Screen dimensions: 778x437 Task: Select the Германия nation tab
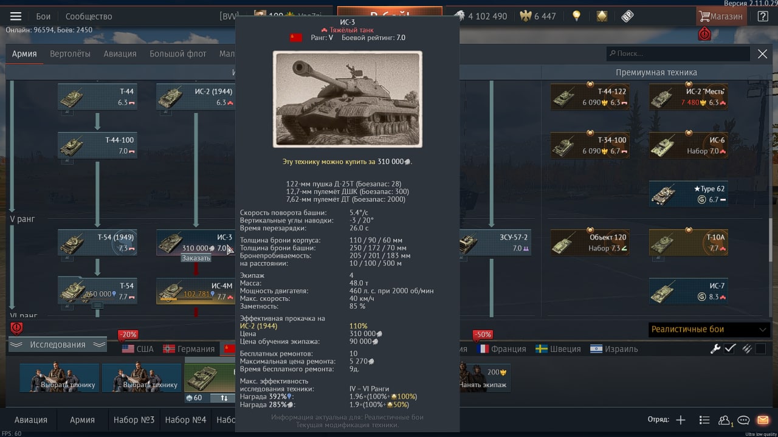(190, 349)
